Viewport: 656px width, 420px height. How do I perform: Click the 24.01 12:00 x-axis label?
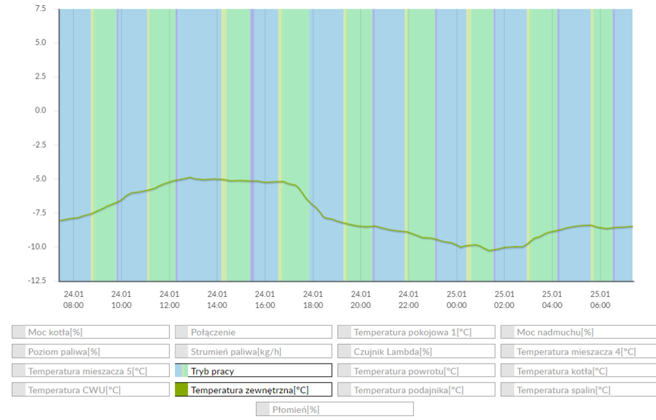(x=169, y=299)
